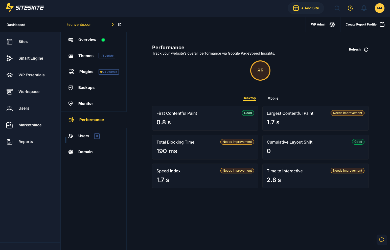Open Smart Engine in sidebar
Image resolution: width=390 pixels, height=250 pixels.
pos(31,58)
